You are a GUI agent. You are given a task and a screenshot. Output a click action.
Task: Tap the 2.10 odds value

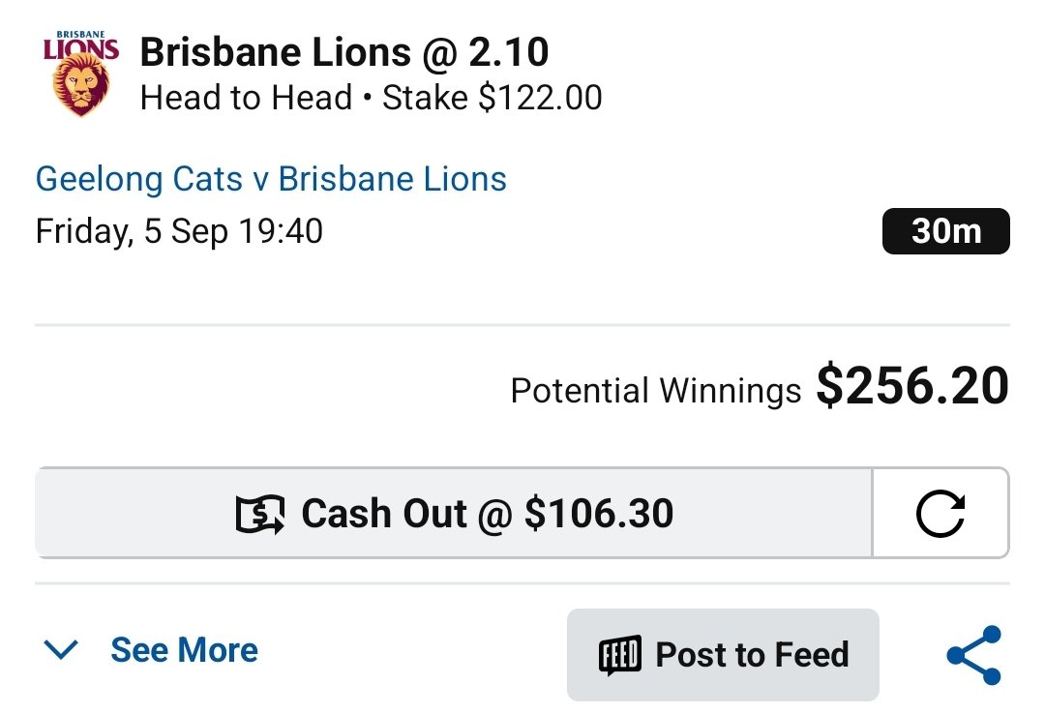[509, 52]
